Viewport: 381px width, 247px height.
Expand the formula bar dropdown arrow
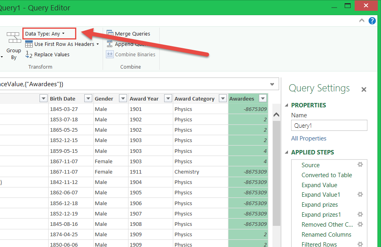[x=272, y=84]
